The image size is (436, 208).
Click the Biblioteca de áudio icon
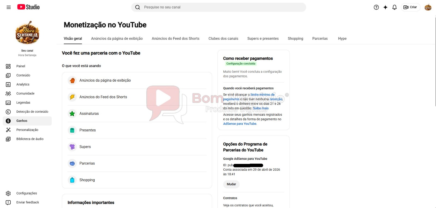click(8, 139)
